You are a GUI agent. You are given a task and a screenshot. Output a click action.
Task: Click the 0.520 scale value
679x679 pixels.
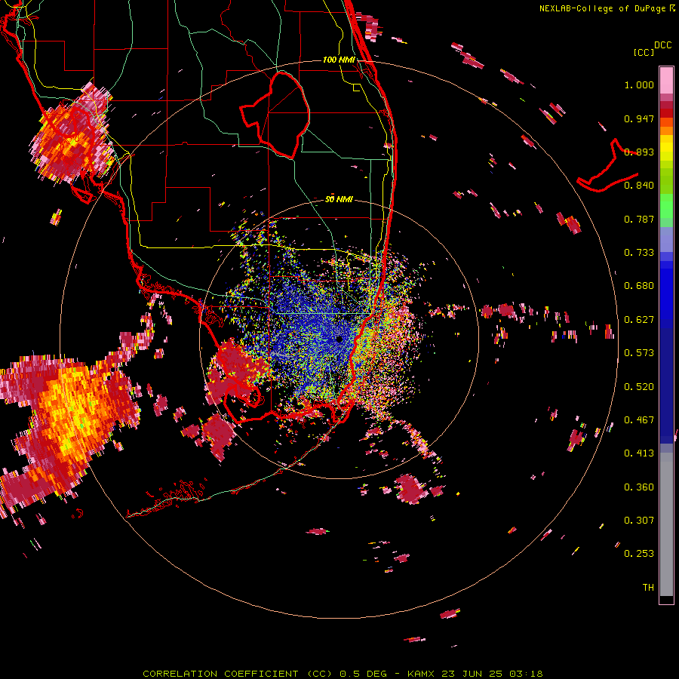tap(639, 387)
